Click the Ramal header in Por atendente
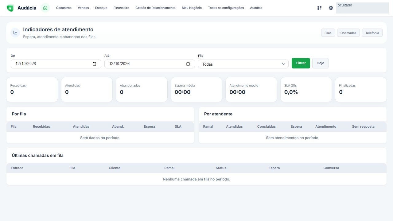Screen dimensions: 393x221 (208, 126)
